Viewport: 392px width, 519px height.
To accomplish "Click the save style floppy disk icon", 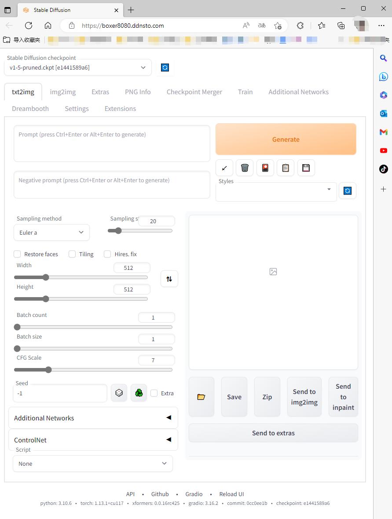I will coord(306,168).
